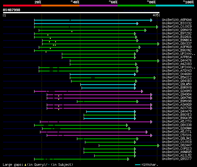This screenshot has height=167, width=197.
Task: Select the UniRef100_Q84XB3 label
Action: [x=177, y=81]
